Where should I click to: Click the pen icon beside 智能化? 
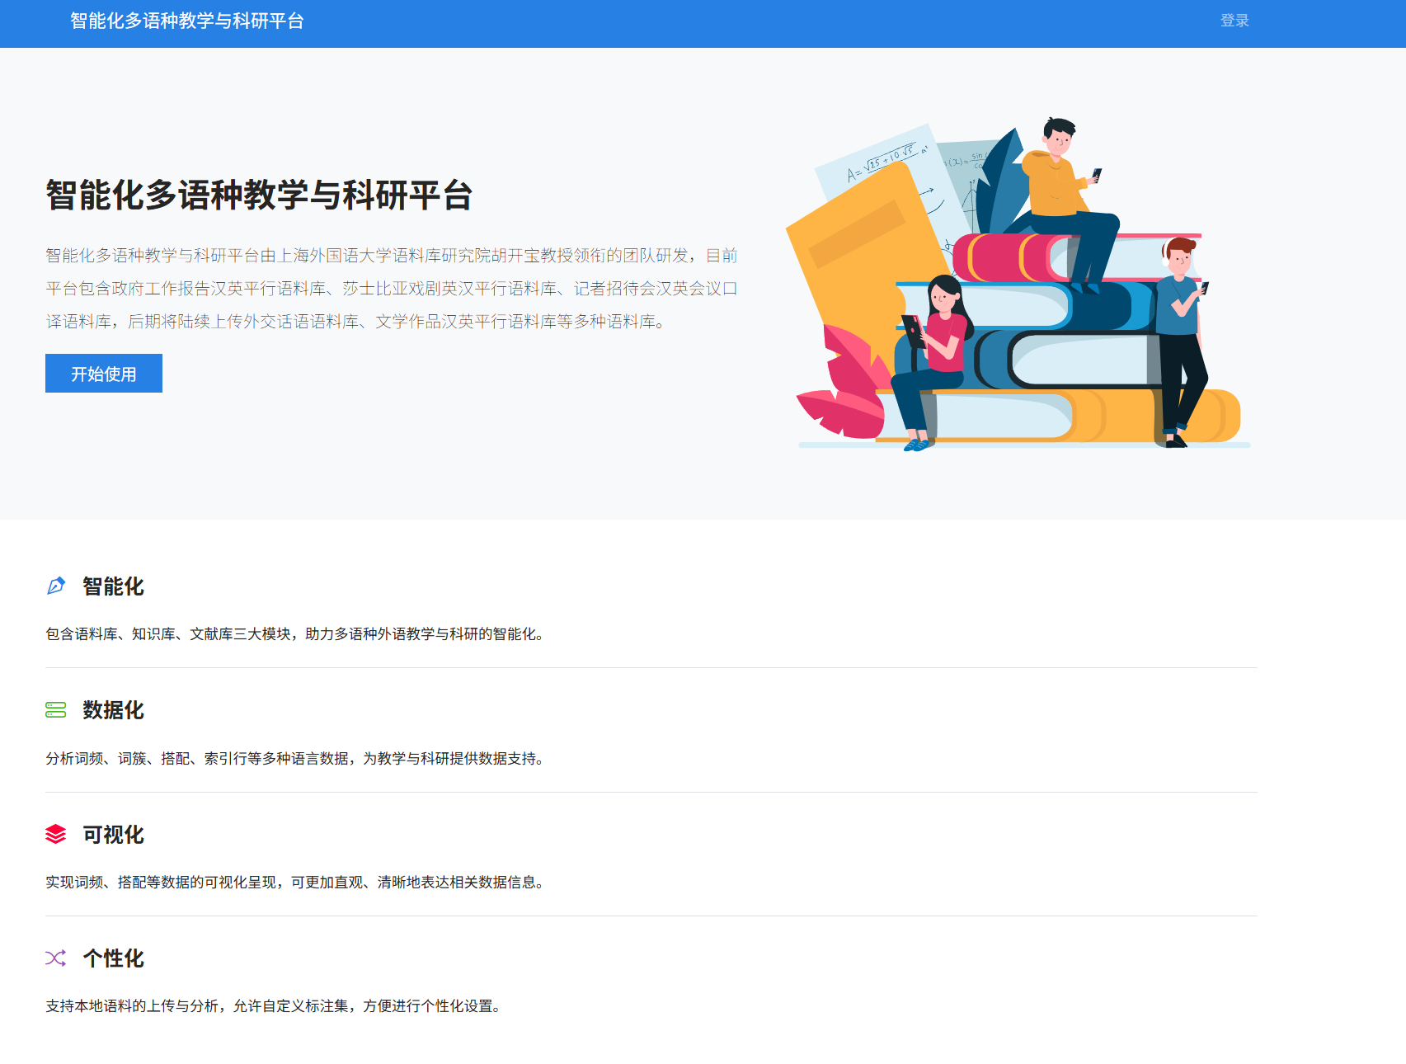55,586
